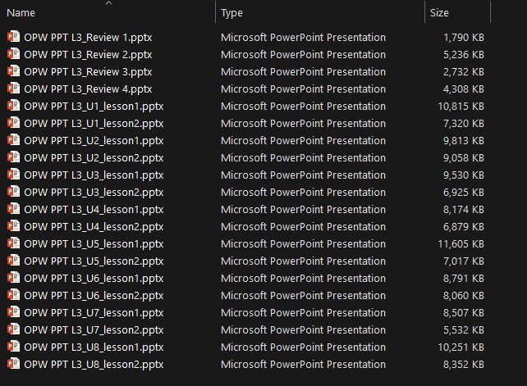This screenshot has width=527, height=386.
Task: Click the 8,352 KB size value
Action: pyautogui.click(x=464, y=364)
